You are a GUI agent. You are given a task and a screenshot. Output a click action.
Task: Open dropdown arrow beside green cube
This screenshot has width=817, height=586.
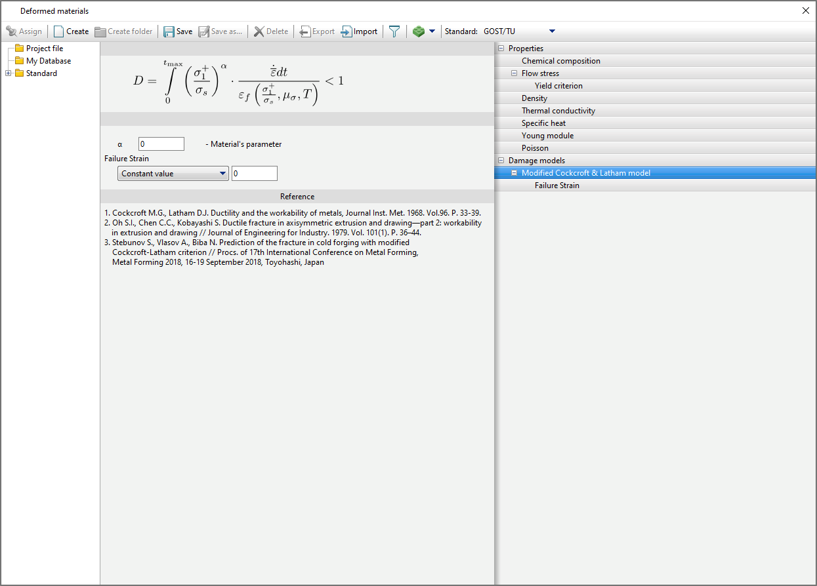click(x=432, y=31)
